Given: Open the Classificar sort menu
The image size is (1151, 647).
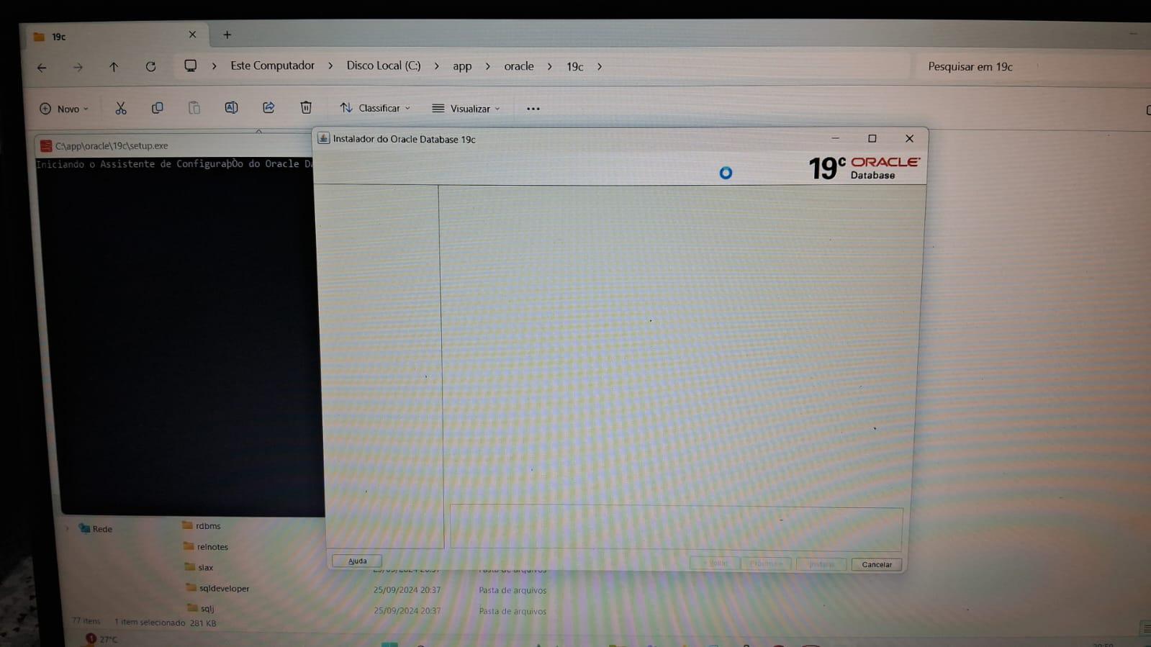Looking at the screenshot, I should (x=375, y=108).
